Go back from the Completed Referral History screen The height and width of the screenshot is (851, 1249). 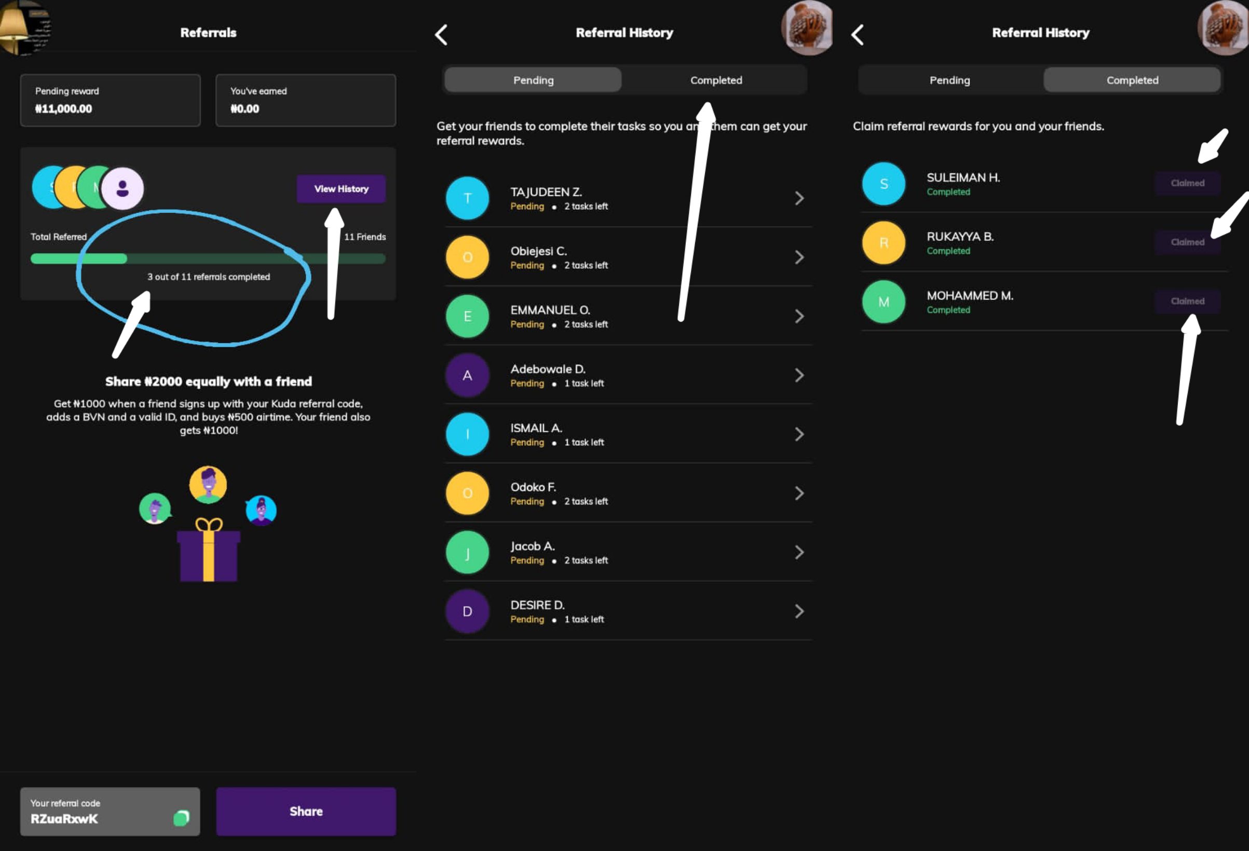(x=858, y=35)
